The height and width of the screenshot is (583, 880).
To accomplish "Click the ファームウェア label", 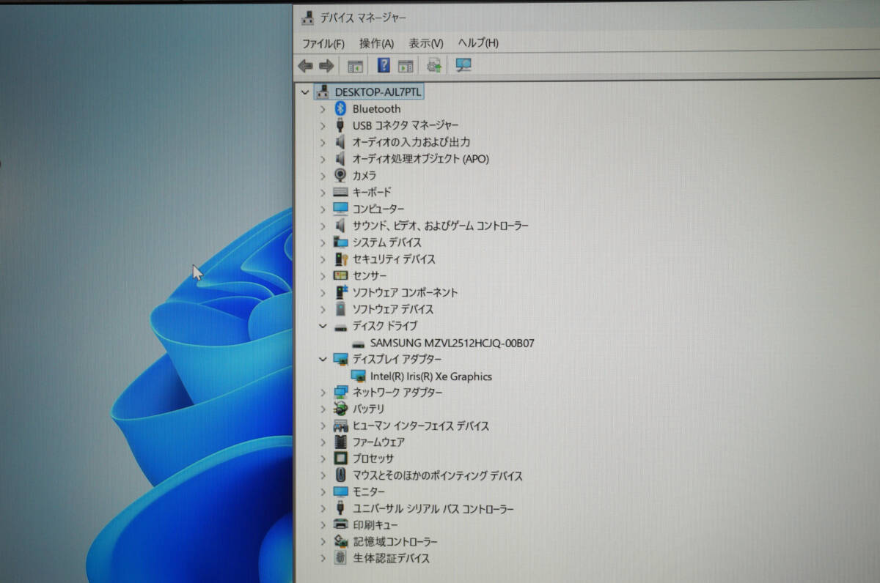I will 378,442.
